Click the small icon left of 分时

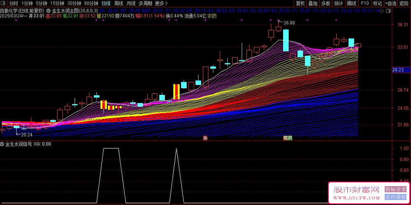4,3
